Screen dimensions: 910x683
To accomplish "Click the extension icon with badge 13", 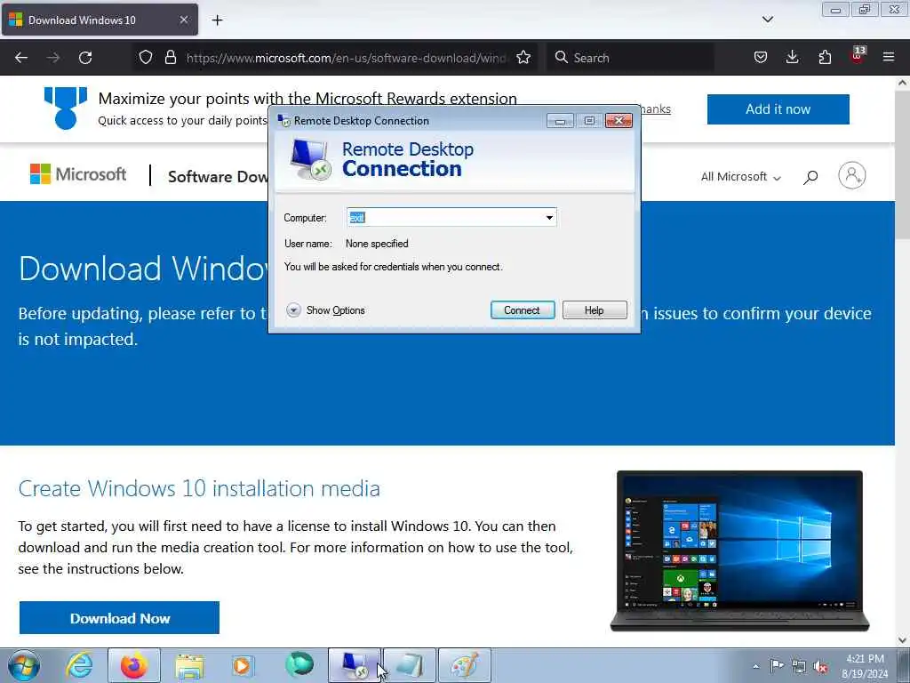I will click(858, 56).
